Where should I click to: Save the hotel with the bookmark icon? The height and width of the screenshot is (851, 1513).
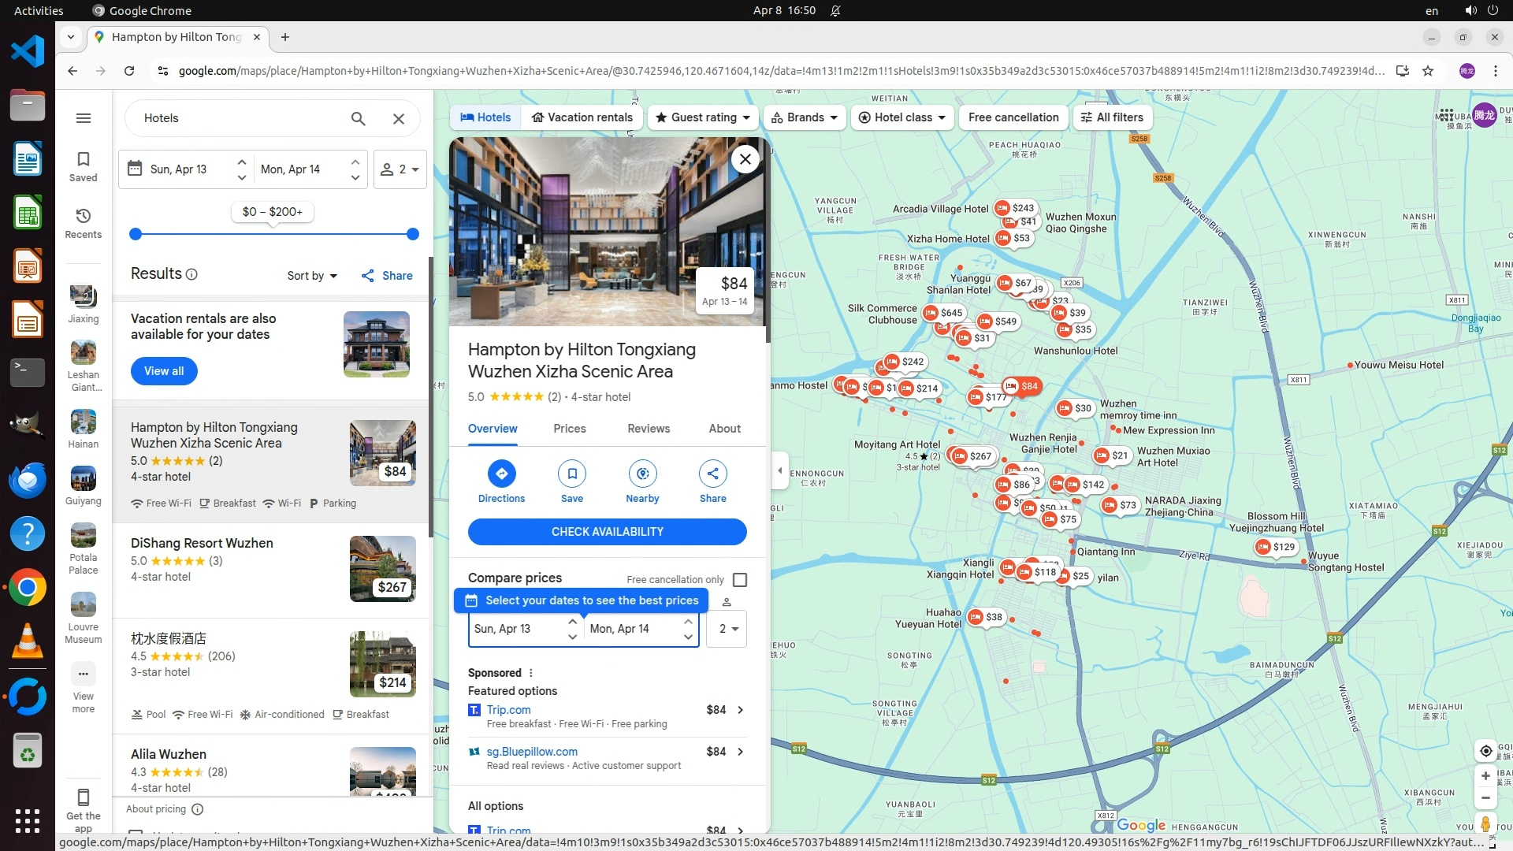571,474
